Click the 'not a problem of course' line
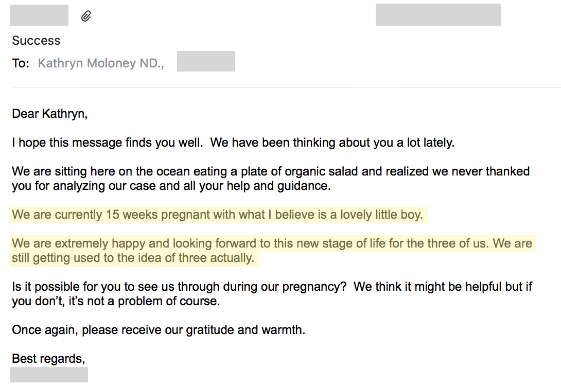Screen dimensions: 561x387 [116, 301]
